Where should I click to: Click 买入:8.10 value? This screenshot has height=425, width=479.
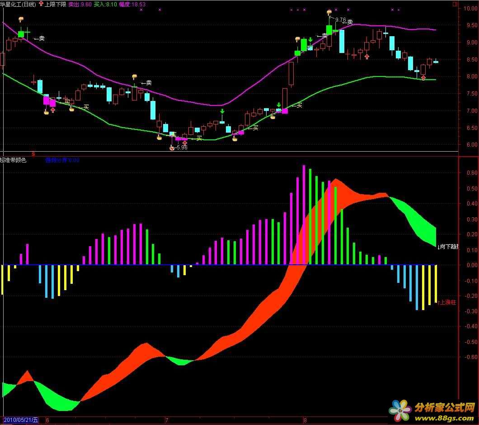(105, 4)
